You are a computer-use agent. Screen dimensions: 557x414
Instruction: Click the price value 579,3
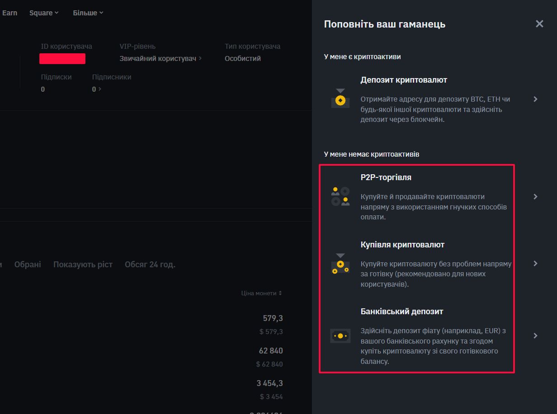273,318
